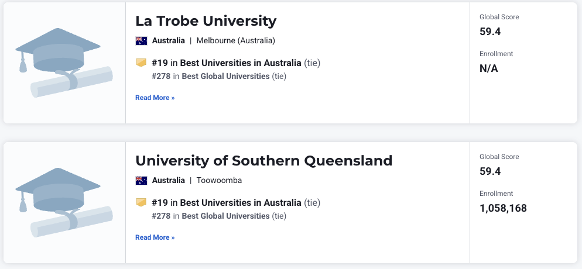Click the Toowoomba location text

219,181
